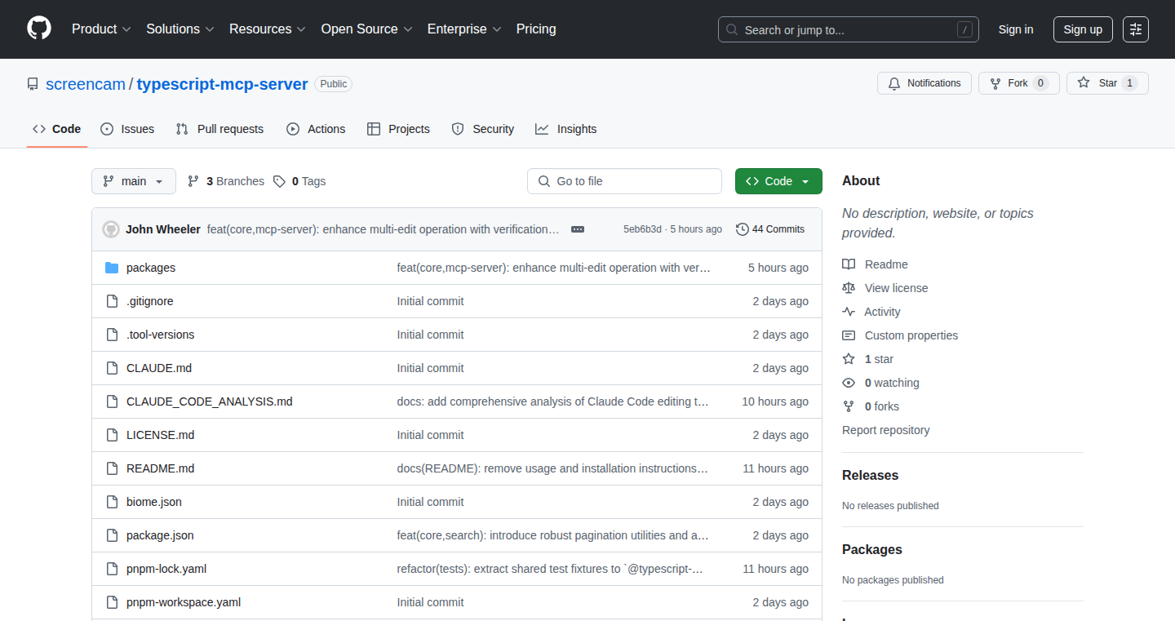Open the Packages heading link
The image size is (1175, 621).
click(872, 549)
